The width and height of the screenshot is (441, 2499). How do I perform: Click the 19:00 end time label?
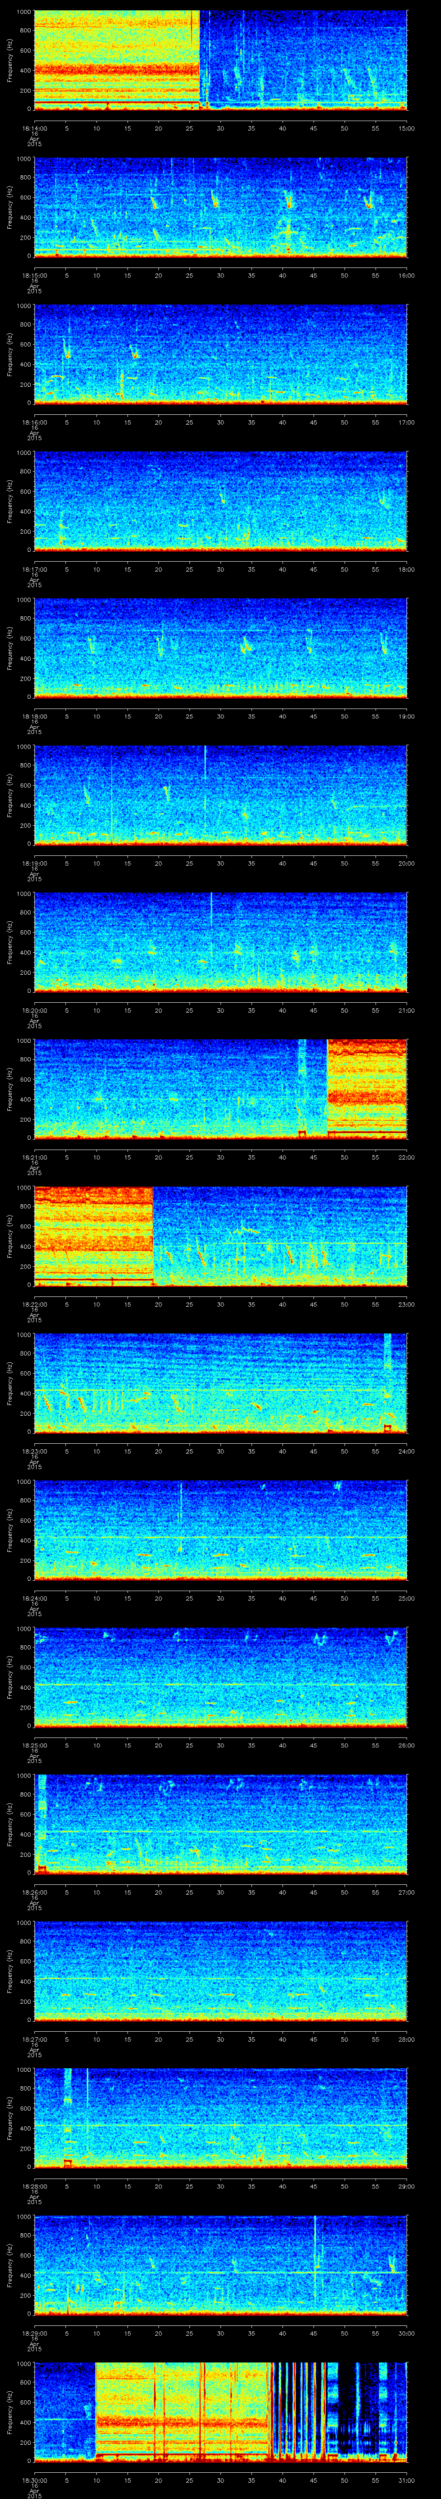[407, 716]
